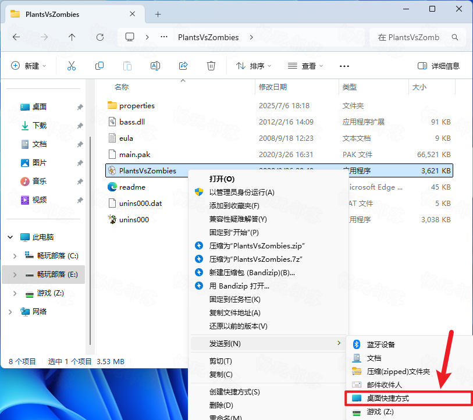Choose Run as administrator

pyautogui.click(x=268, y=192)
